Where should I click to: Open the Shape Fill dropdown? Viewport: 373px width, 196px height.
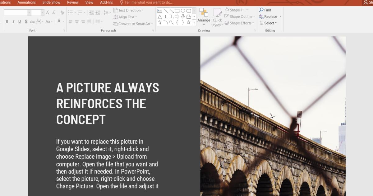pyautogui.click(x=237, y=10)
